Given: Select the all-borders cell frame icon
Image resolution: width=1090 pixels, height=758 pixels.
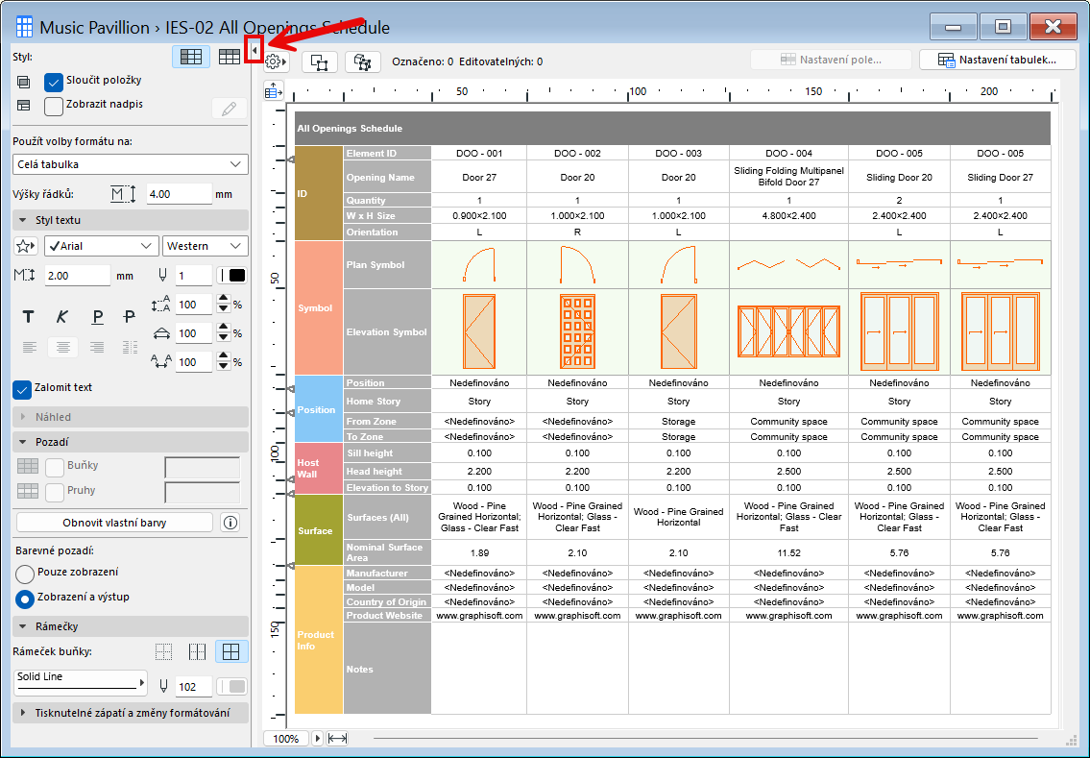Looking at the screenshot, I should (231, 652).
